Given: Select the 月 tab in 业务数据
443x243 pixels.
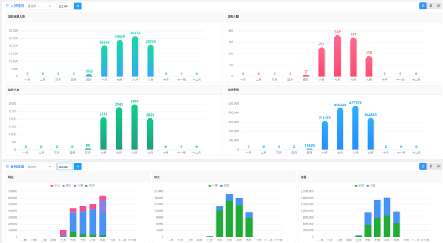Looking at the screenshot, I should point(423,166).
